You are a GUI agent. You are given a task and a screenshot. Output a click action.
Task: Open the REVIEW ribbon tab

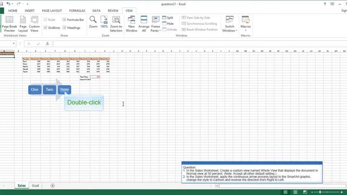tap(113, 11)
